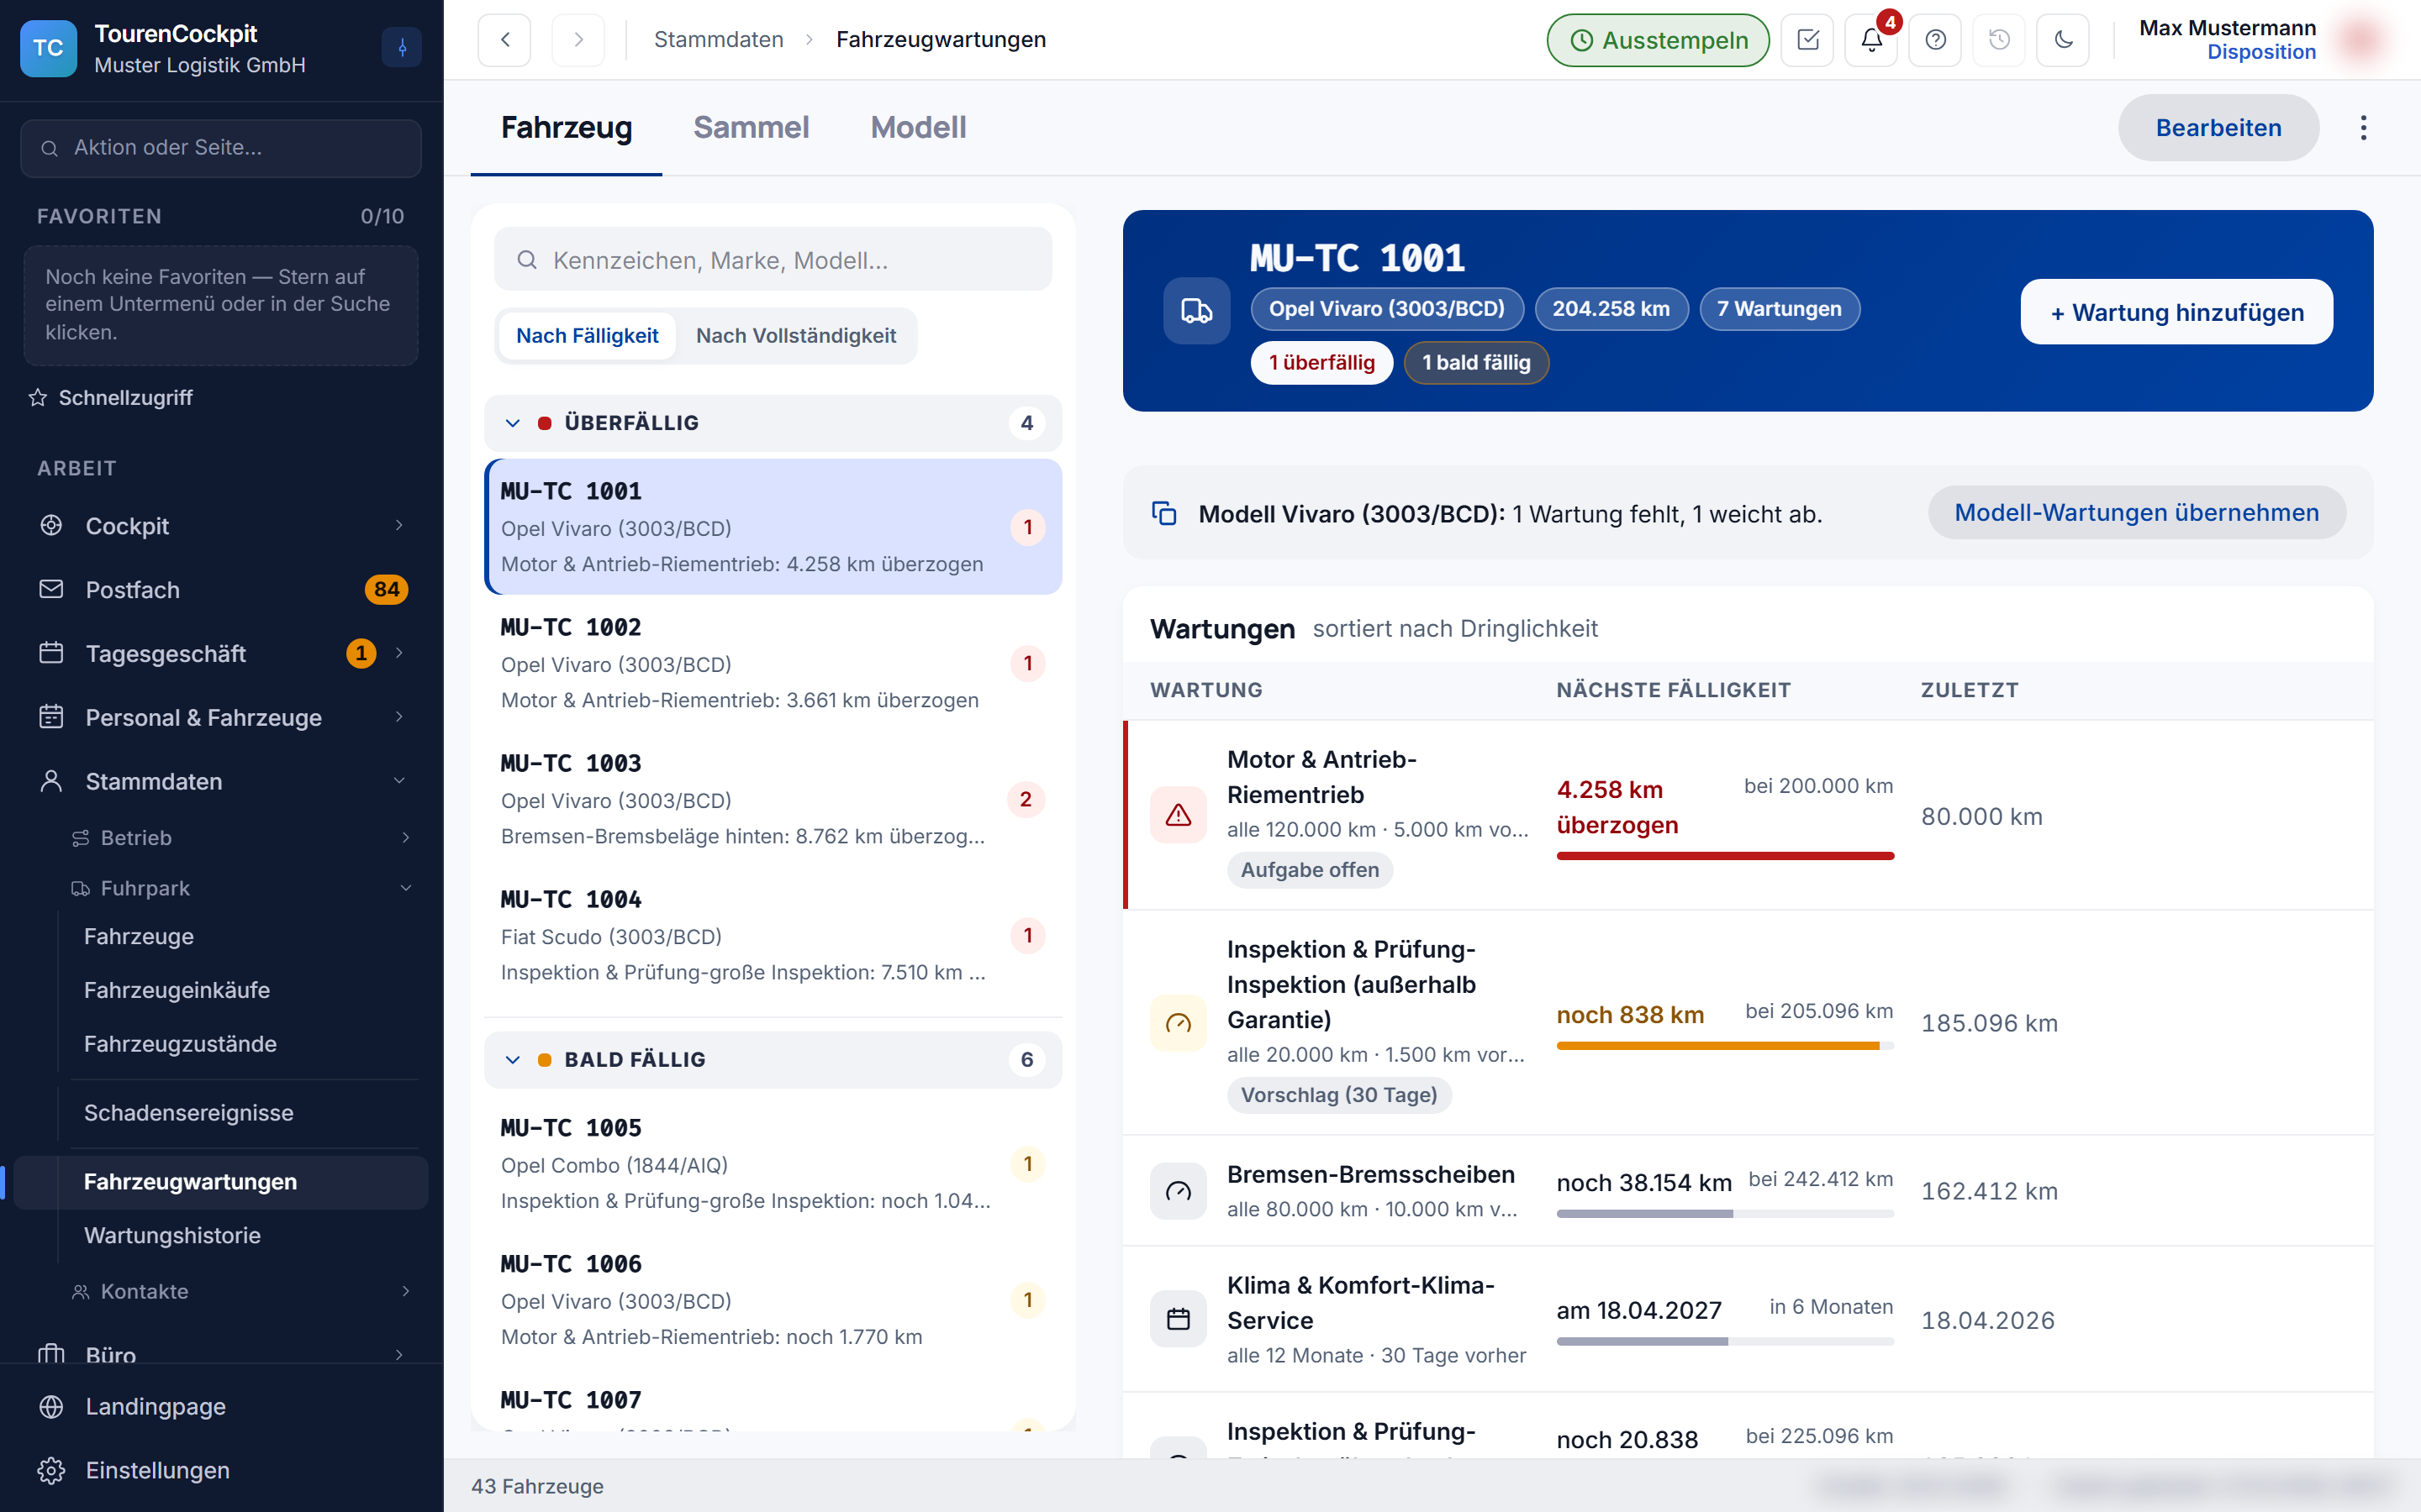Open Postfach with 84 badge
The height and width of the screenshot is (1512, 2421).
(222, 590)
